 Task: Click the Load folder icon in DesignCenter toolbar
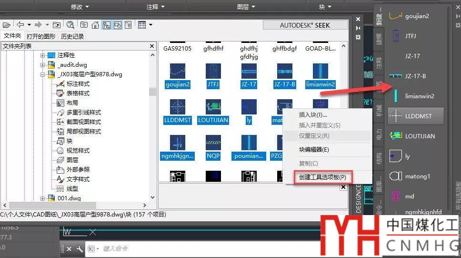coord(7,25)
